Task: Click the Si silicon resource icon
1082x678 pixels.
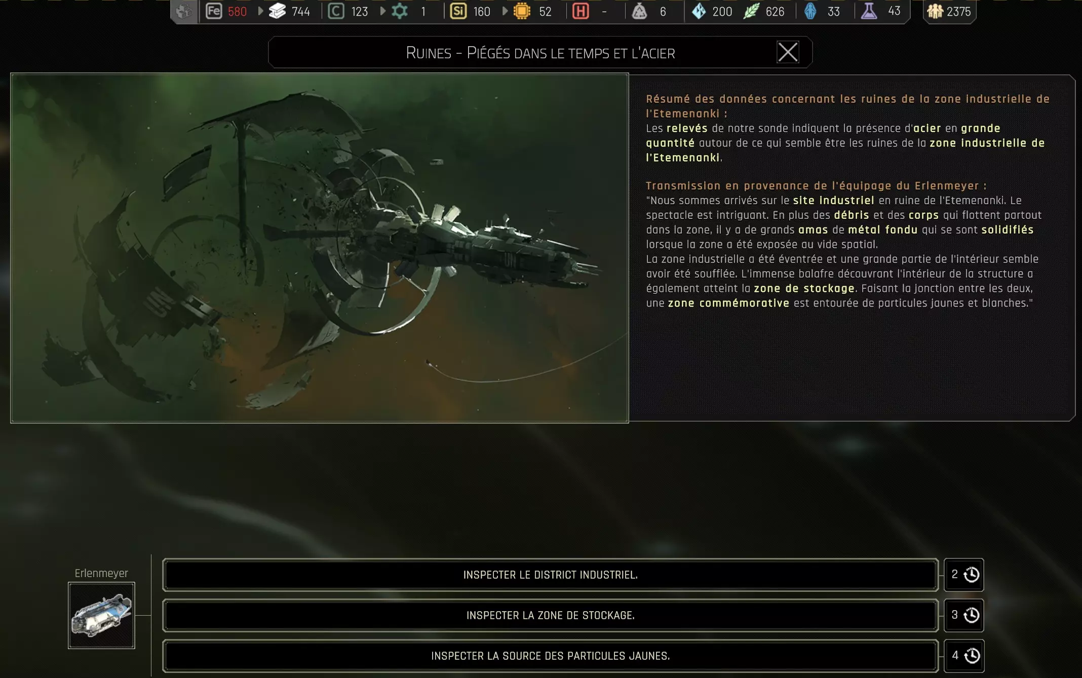Action: coord(458,11)
